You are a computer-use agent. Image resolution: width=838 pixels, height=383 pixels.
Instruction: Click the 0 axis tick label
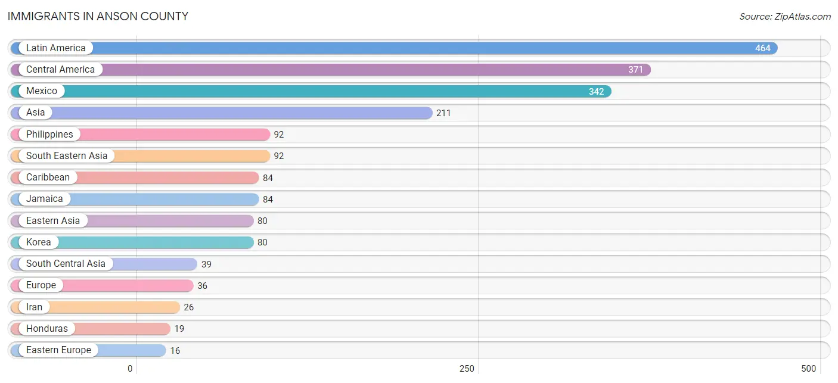(x=130, y=369)
